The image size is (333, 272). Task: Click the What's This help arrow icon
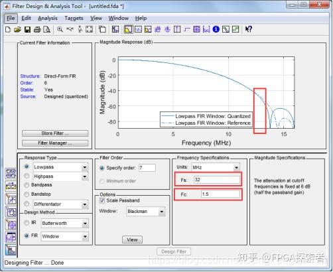click(x=248, y=29)
